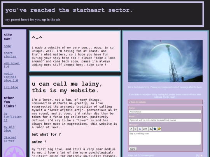Click Back to website link
Screen dimensions: 210x157
(138, 102)
